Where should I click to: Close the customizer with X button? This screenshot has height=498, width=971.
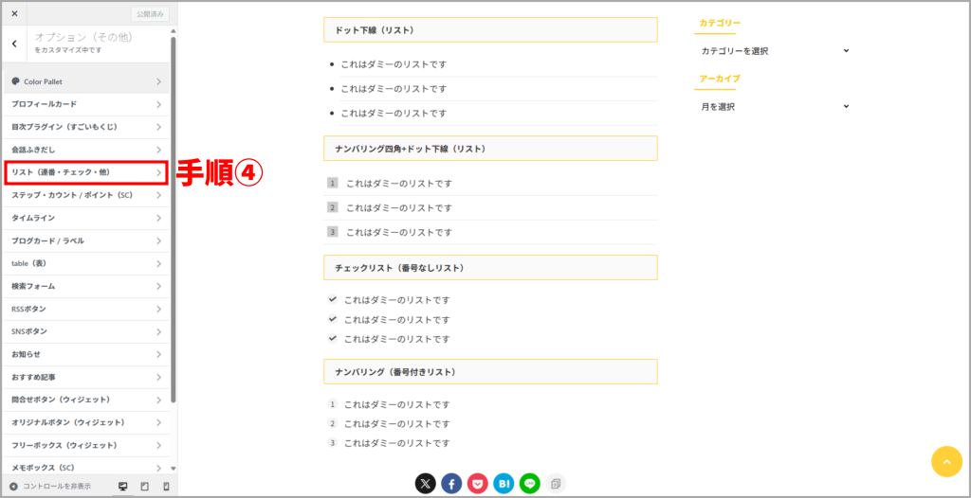pyautogui.click(x=14, y=14)
